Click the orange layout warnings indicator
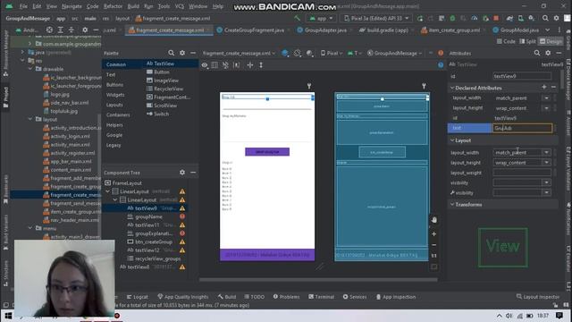Screen dimensions: 572x322 [x=441, y=53]
